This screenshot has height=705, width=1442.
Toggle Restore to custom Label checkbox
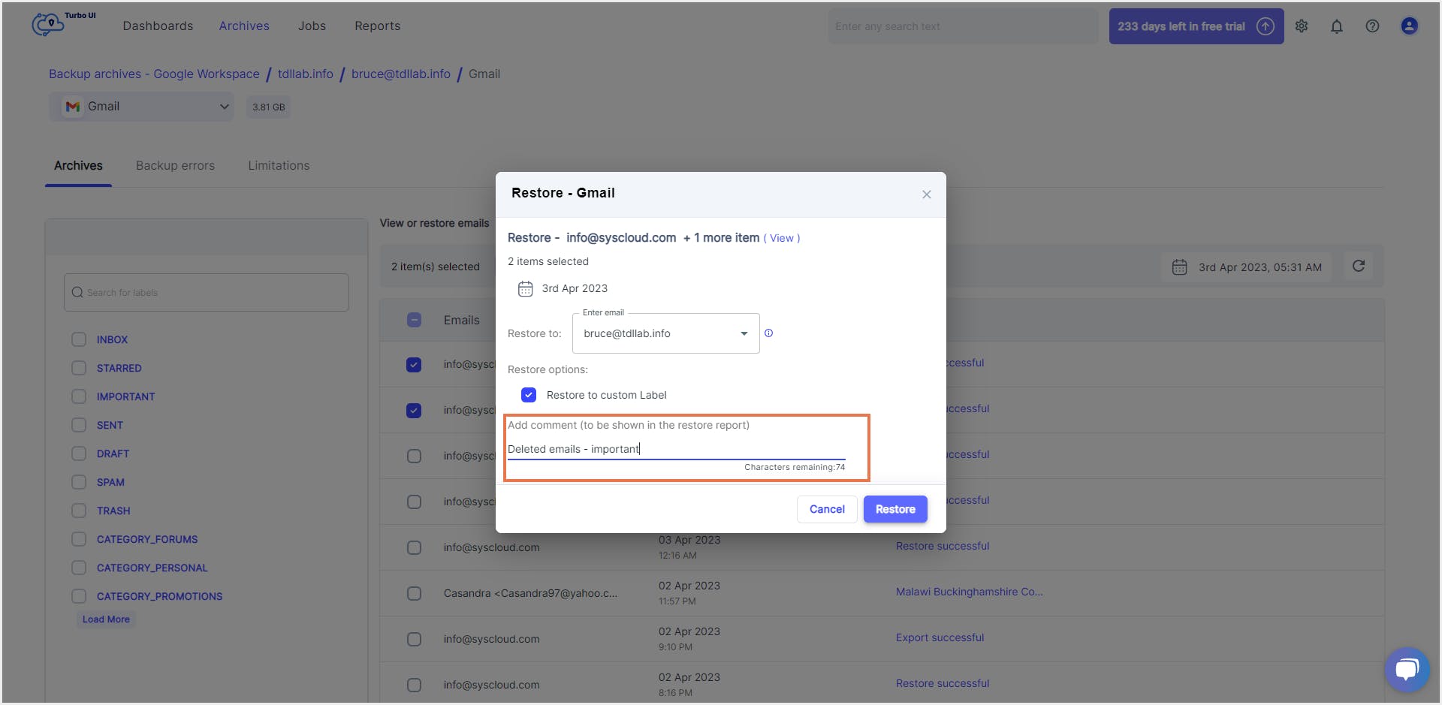[529, 395]
